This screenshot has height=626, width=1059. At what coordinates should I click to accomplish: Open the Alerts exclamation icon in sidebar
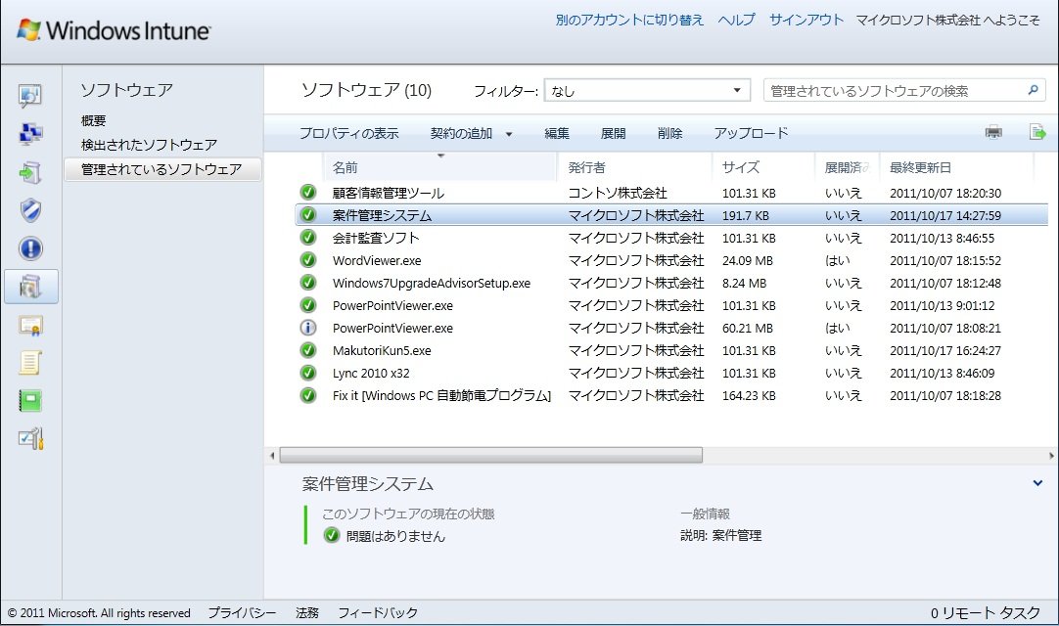30,248
